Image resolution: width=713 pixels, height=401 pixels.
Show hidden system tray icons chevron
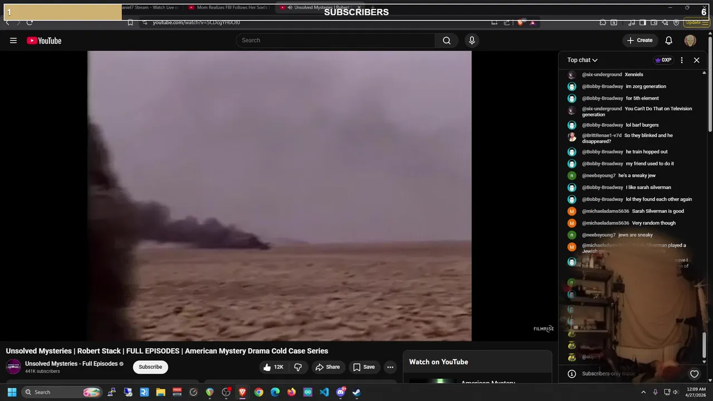(643, 392)
